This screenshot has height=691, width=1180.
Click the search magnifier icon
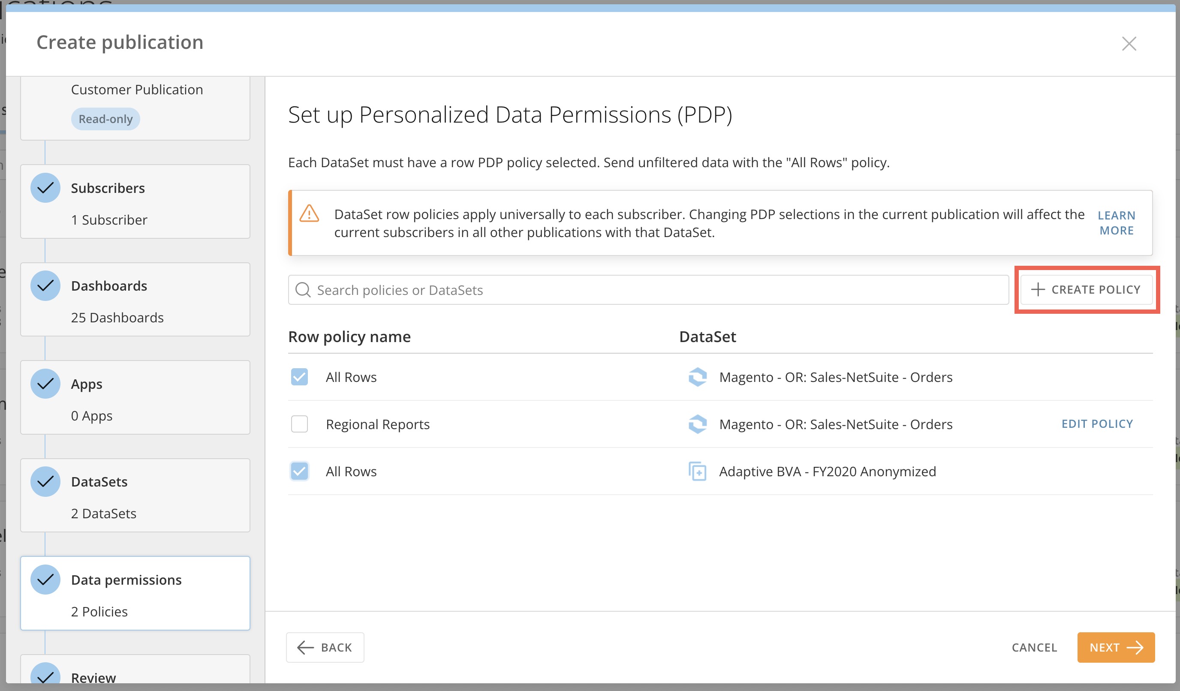(x=303, y=290)
